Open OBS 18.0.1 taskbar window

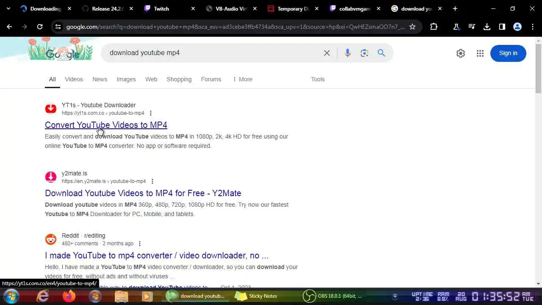(x=333, y=296)
